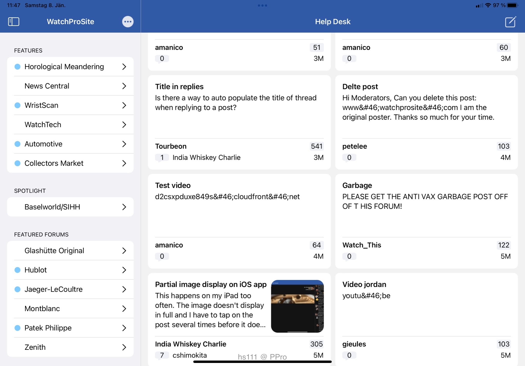The image size is (525, 366).
Task: Expand News Central chevron
Action: pyautogui.click(x=124, y=86)
